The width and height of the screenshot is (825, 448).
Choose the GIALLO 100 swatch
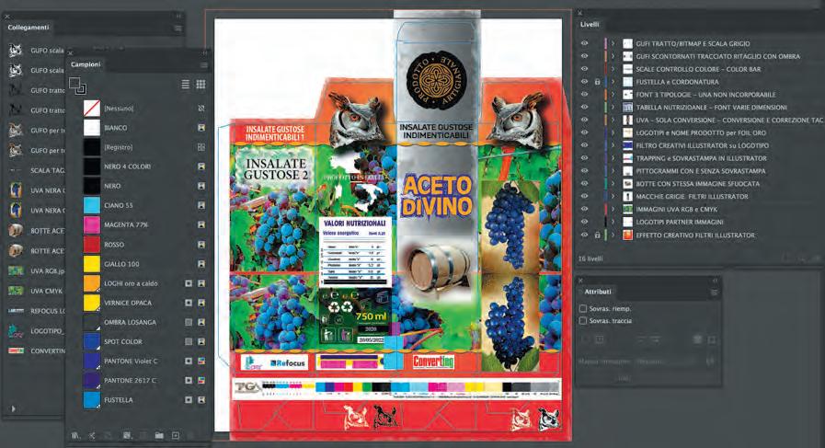[x=92, y=264]
